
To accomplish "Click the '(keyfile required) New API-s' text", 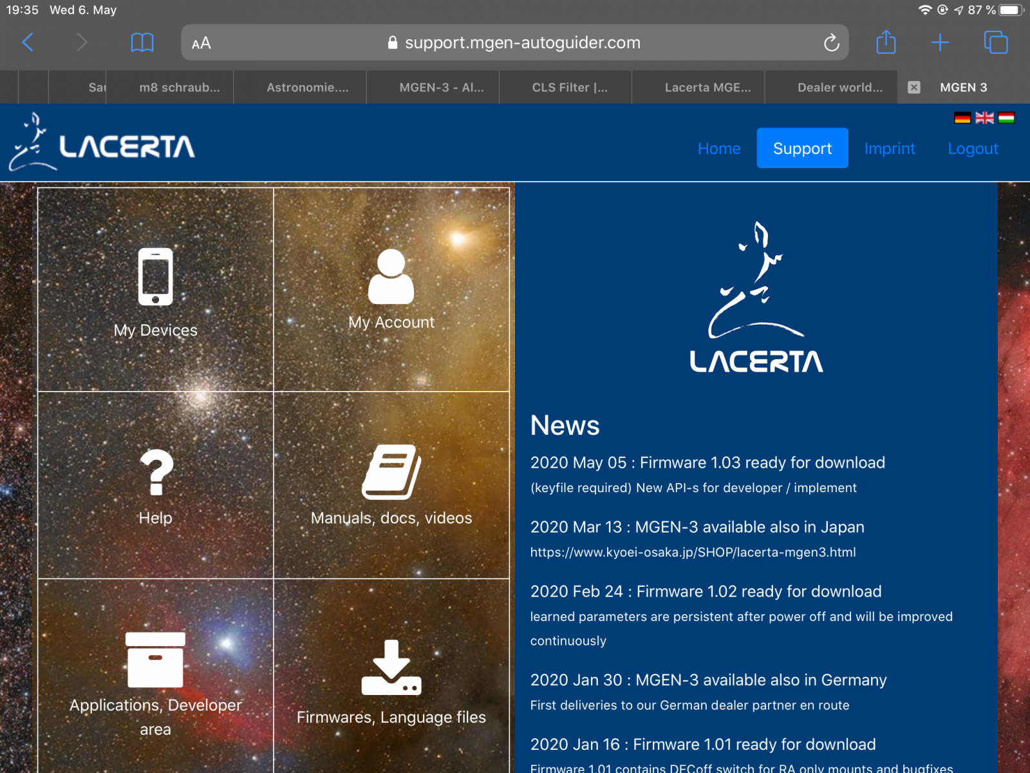I will coord(693,488).
